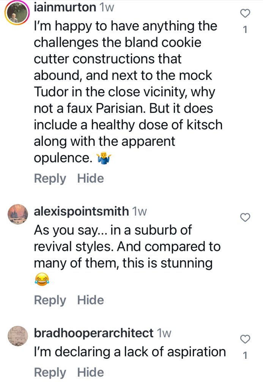Reply to bradhooperarchitect's comment
The width and height of the screenshot is (263, 388).
50,372
